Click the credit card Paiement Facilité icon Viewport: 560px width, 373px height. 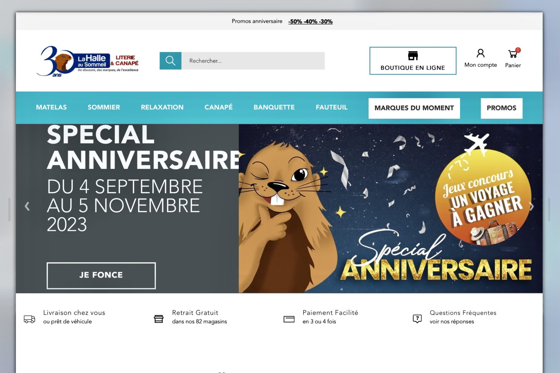tap(289, 319)
